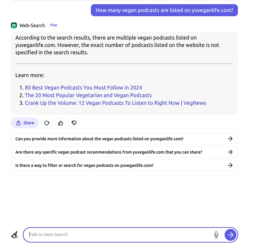This screenshot has height=244, width=274.
Task: Click the thumbs up like icon
Action: [60, 123]
